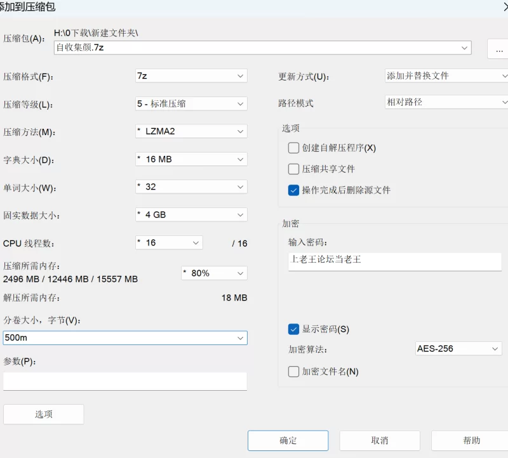Viewport: 508px width, 458px height.
Task: Uncheck the show password checkbox
Action: [x=293, y=329]
